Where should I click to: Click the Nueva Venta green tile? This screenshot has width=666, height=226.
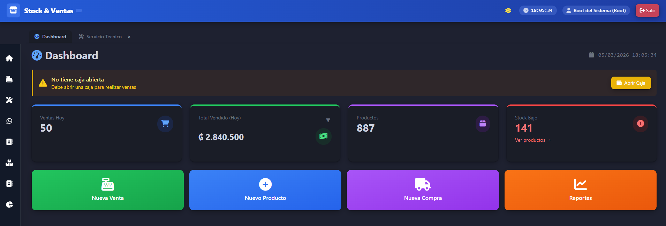108,190
